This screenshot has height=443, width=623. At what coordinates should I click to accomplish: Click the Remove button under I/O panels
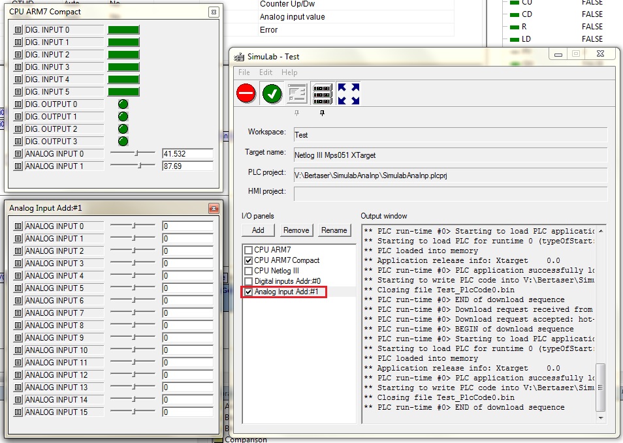pos(296,230)
